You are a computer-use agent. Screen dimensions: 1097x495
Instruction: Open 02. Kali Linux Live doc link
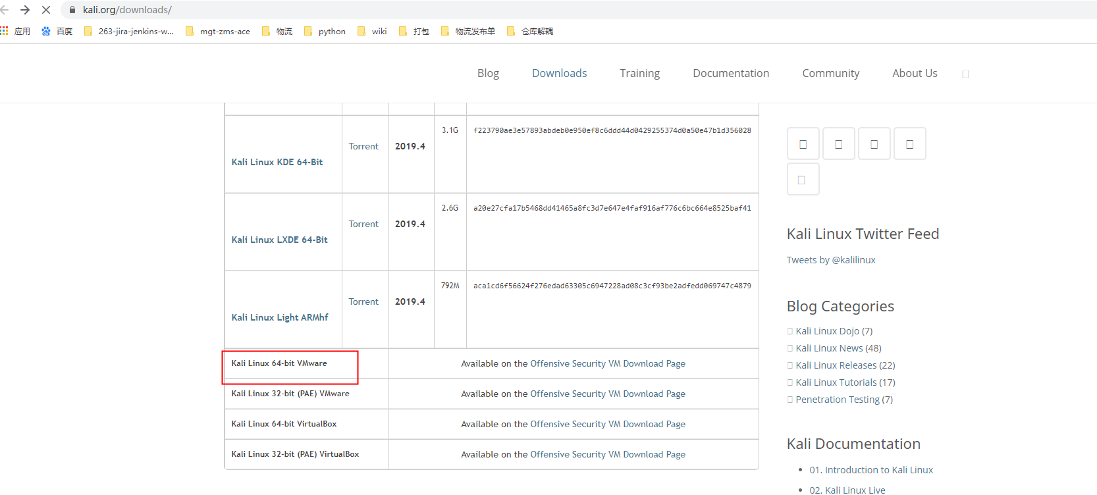click(x=847, y=490)
